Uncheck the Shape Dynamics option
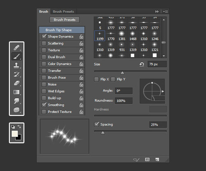The height and width of the screenshot is (171, 206). pyautogui.click(x=44, y=37)
